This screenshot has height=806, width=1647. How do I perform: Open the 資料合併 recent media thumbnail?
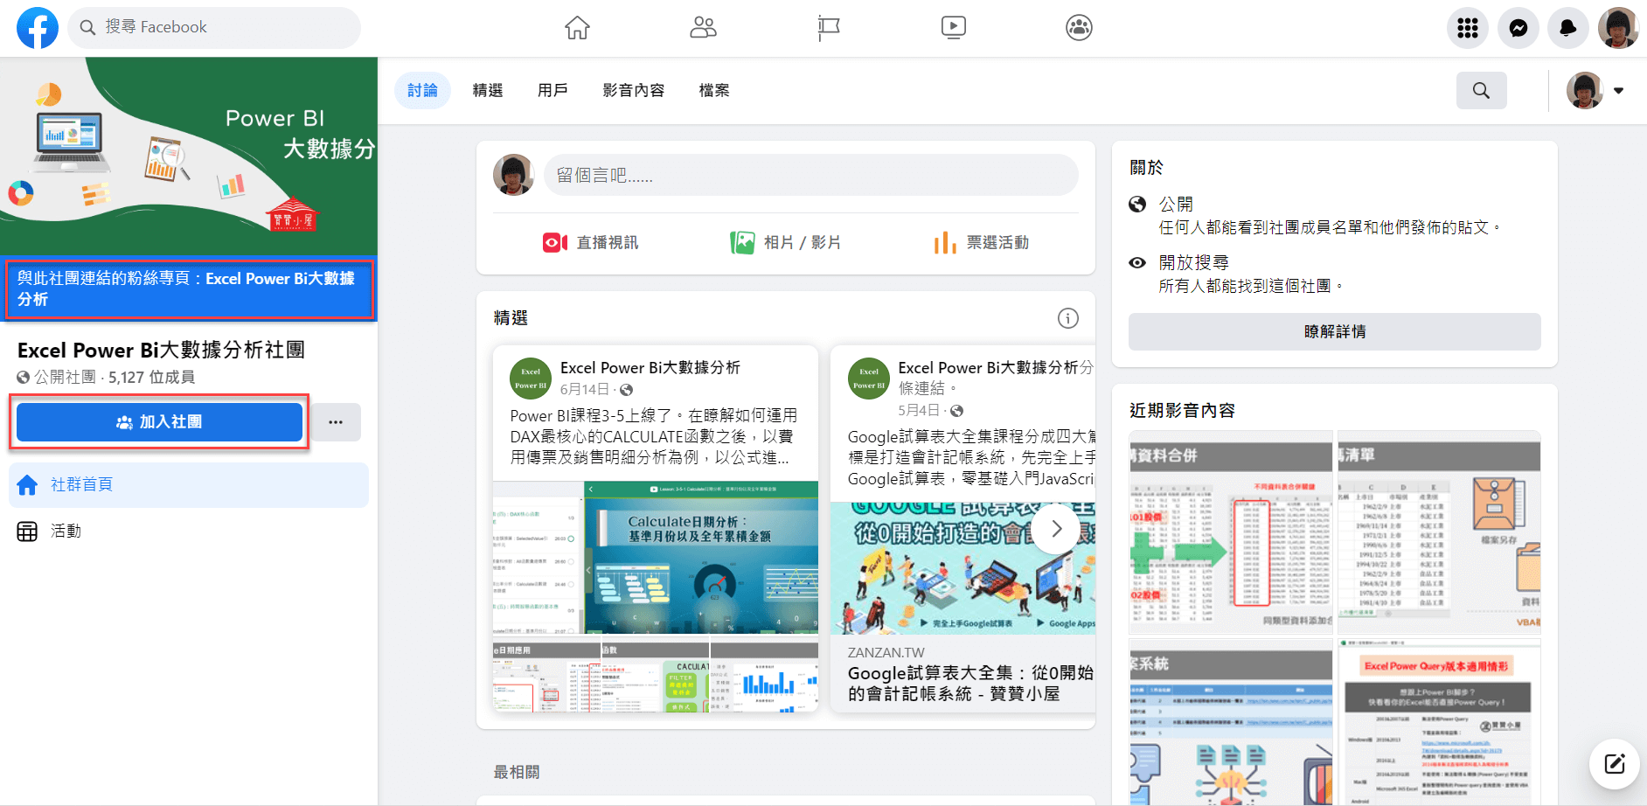1231,532
